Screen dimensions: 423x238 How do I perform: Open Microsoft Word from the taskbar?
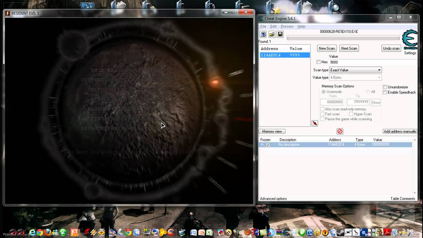tap(193, 232)
